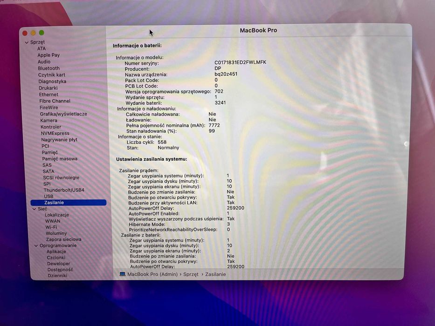Open SPI in sidebar

click(47, 184)
